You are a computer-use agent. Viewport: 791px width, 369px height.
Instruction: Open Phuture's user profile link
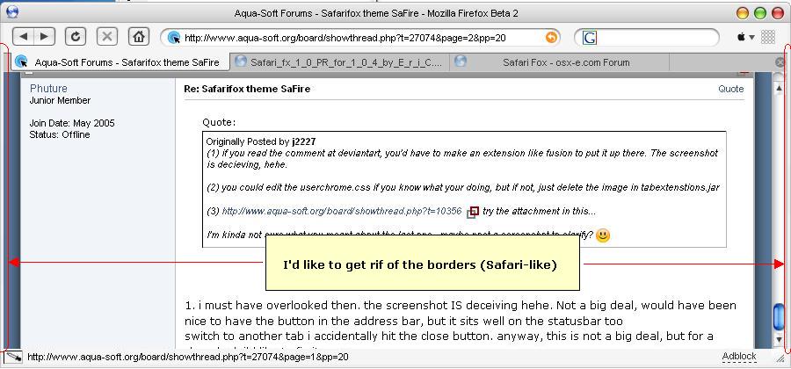(48, 89)
